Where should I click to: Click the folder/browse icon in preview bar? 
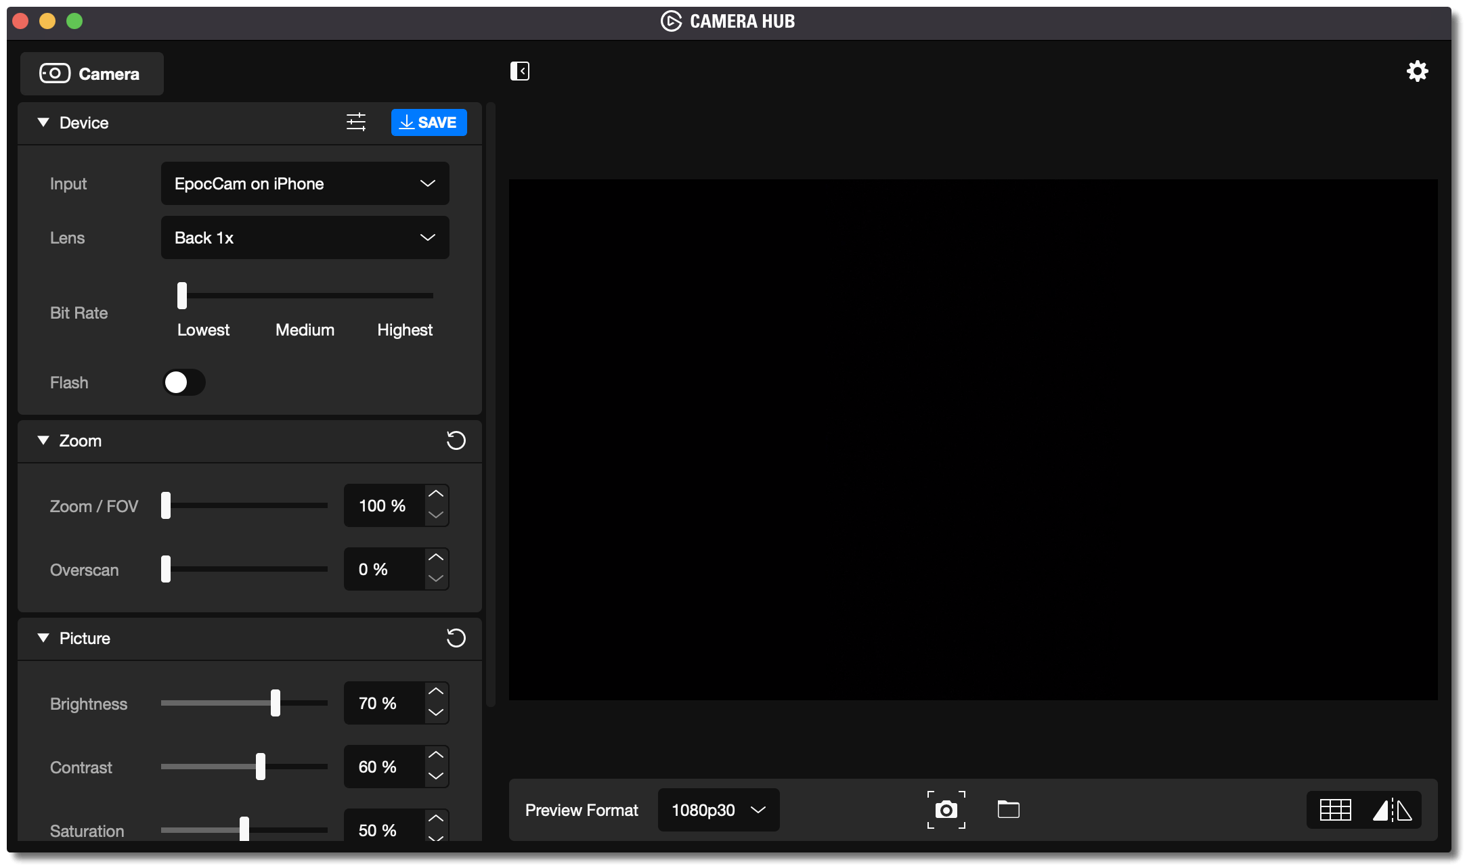tap(1008, 809)
